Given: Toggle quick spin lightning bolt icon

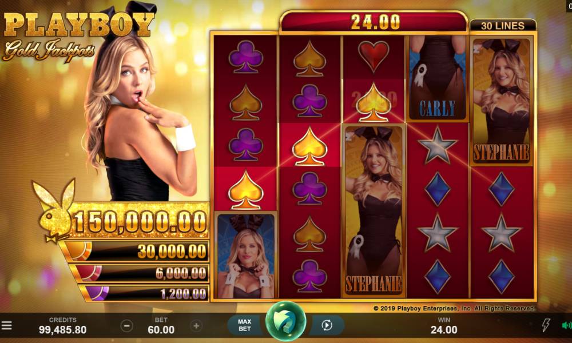Looking at the screenshot, I should tap(546, 324).
